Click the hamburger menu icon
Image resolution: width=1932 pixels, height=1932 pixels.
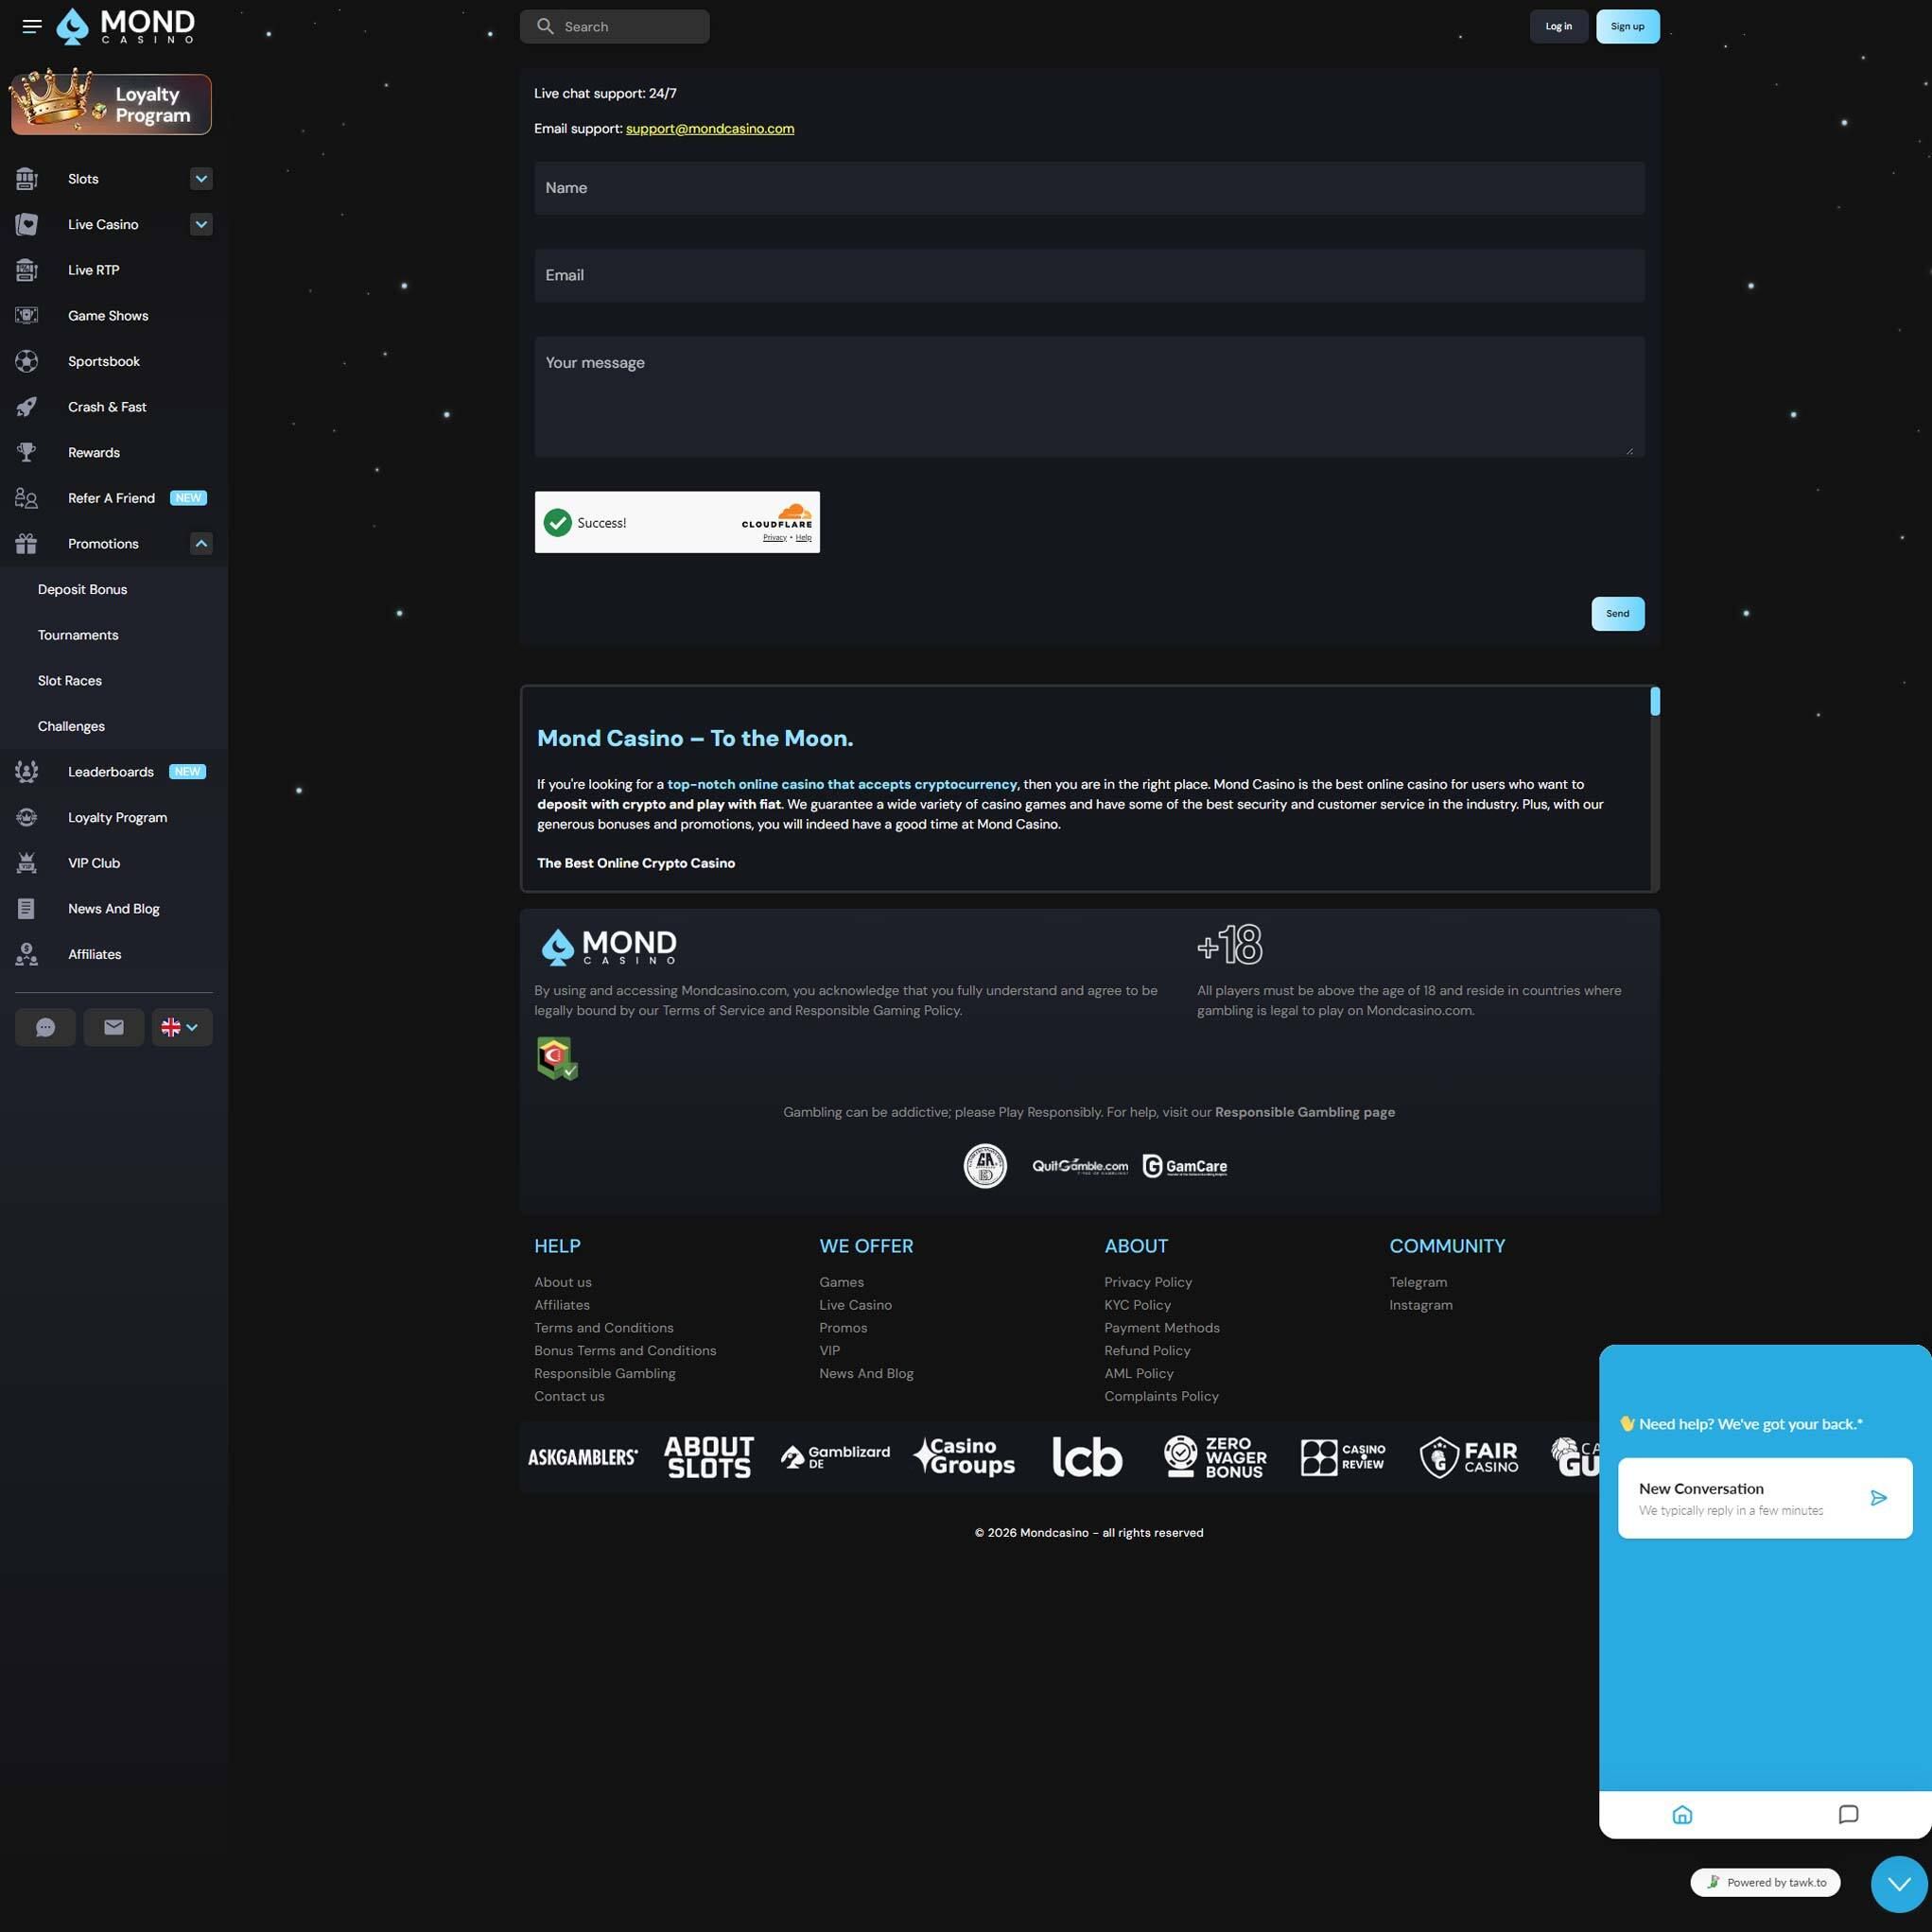[x=32, y=27]
